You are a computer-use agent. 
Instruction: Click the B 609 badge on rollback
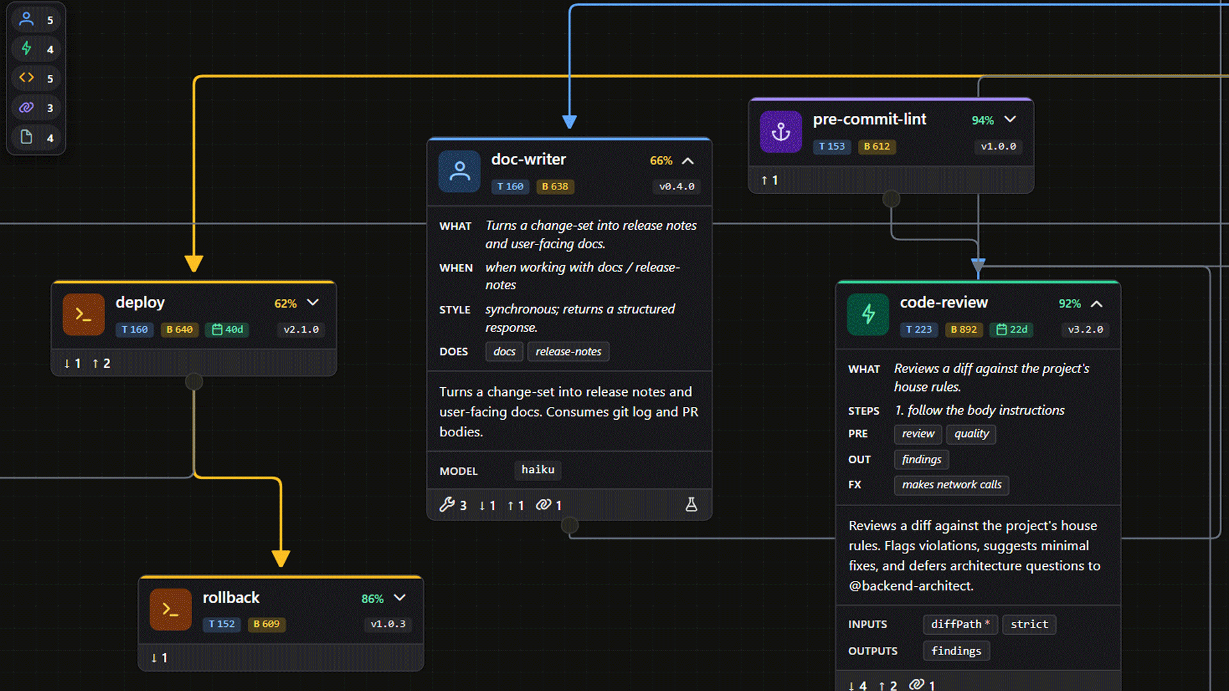click(267, 624)
